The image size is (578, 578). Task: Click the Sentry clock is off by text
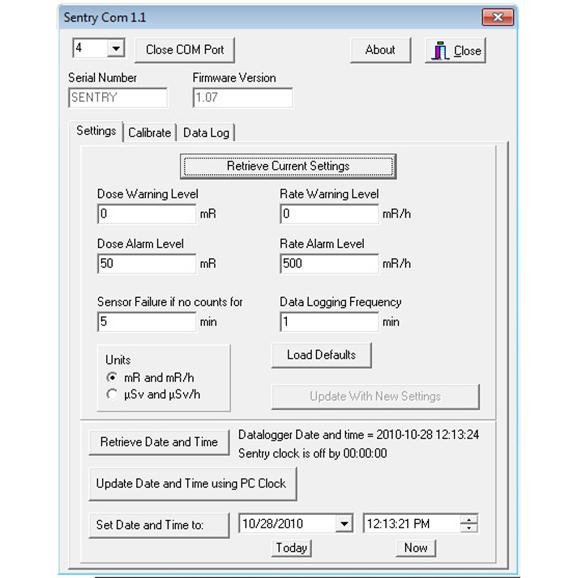pos(313,453)
